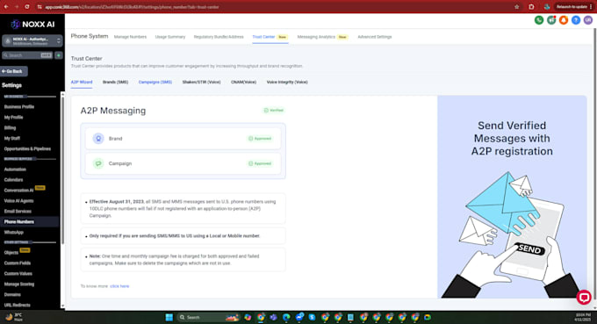Open Opportunities & Pipelines settings
The width and height of the screenshot is (597, 324).
tap(27, 149)
